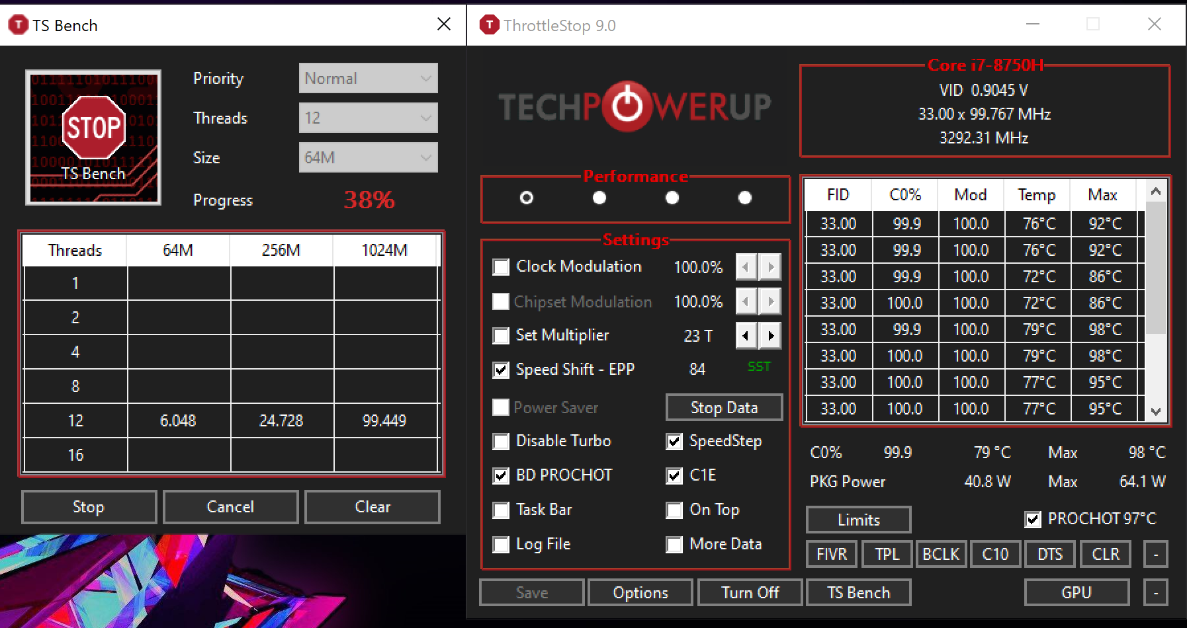
Task: Increase Set Multiplier with right arrow
Action: click(770, 336)
